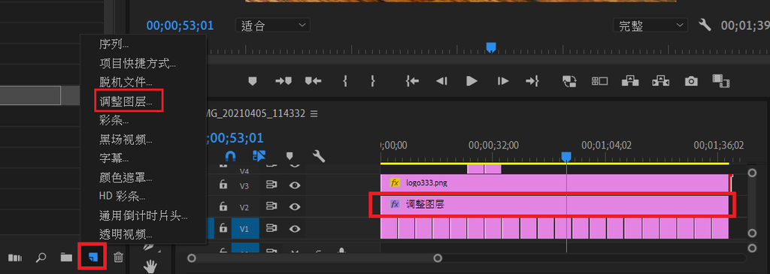Open the sequence tab hamburger menu
770x274 pixels.
(x=314, y=113)
